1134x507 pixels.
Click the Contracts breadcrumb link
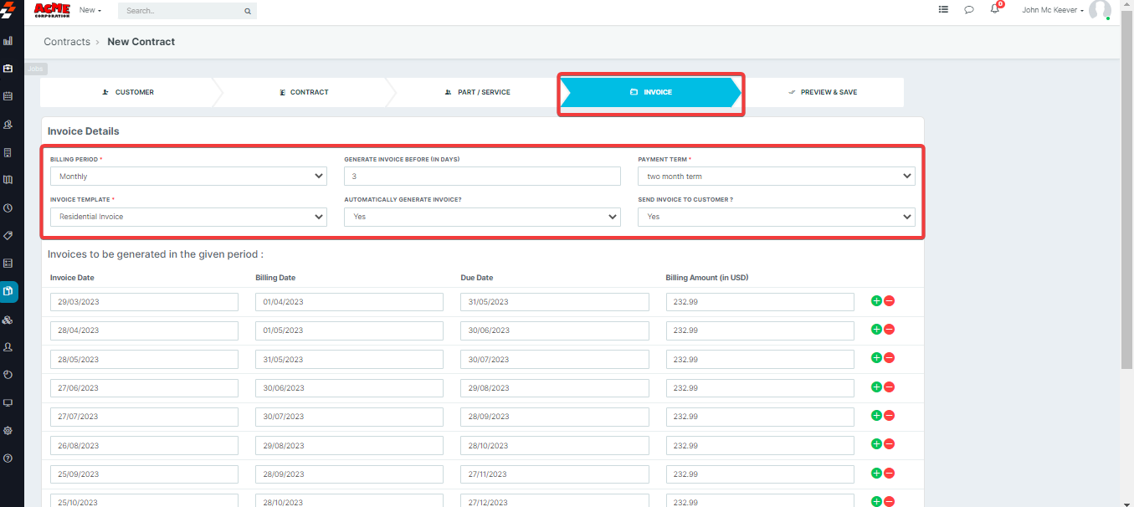67,42
